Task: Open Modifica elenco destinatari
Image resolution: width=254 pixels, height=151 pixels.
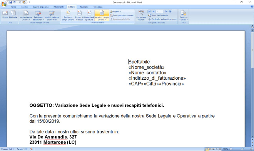Action: [x=52, y=15]
